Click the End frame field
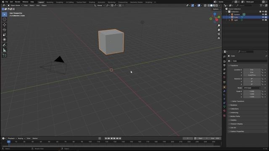269x151 pixels. (x=215, y=138)
